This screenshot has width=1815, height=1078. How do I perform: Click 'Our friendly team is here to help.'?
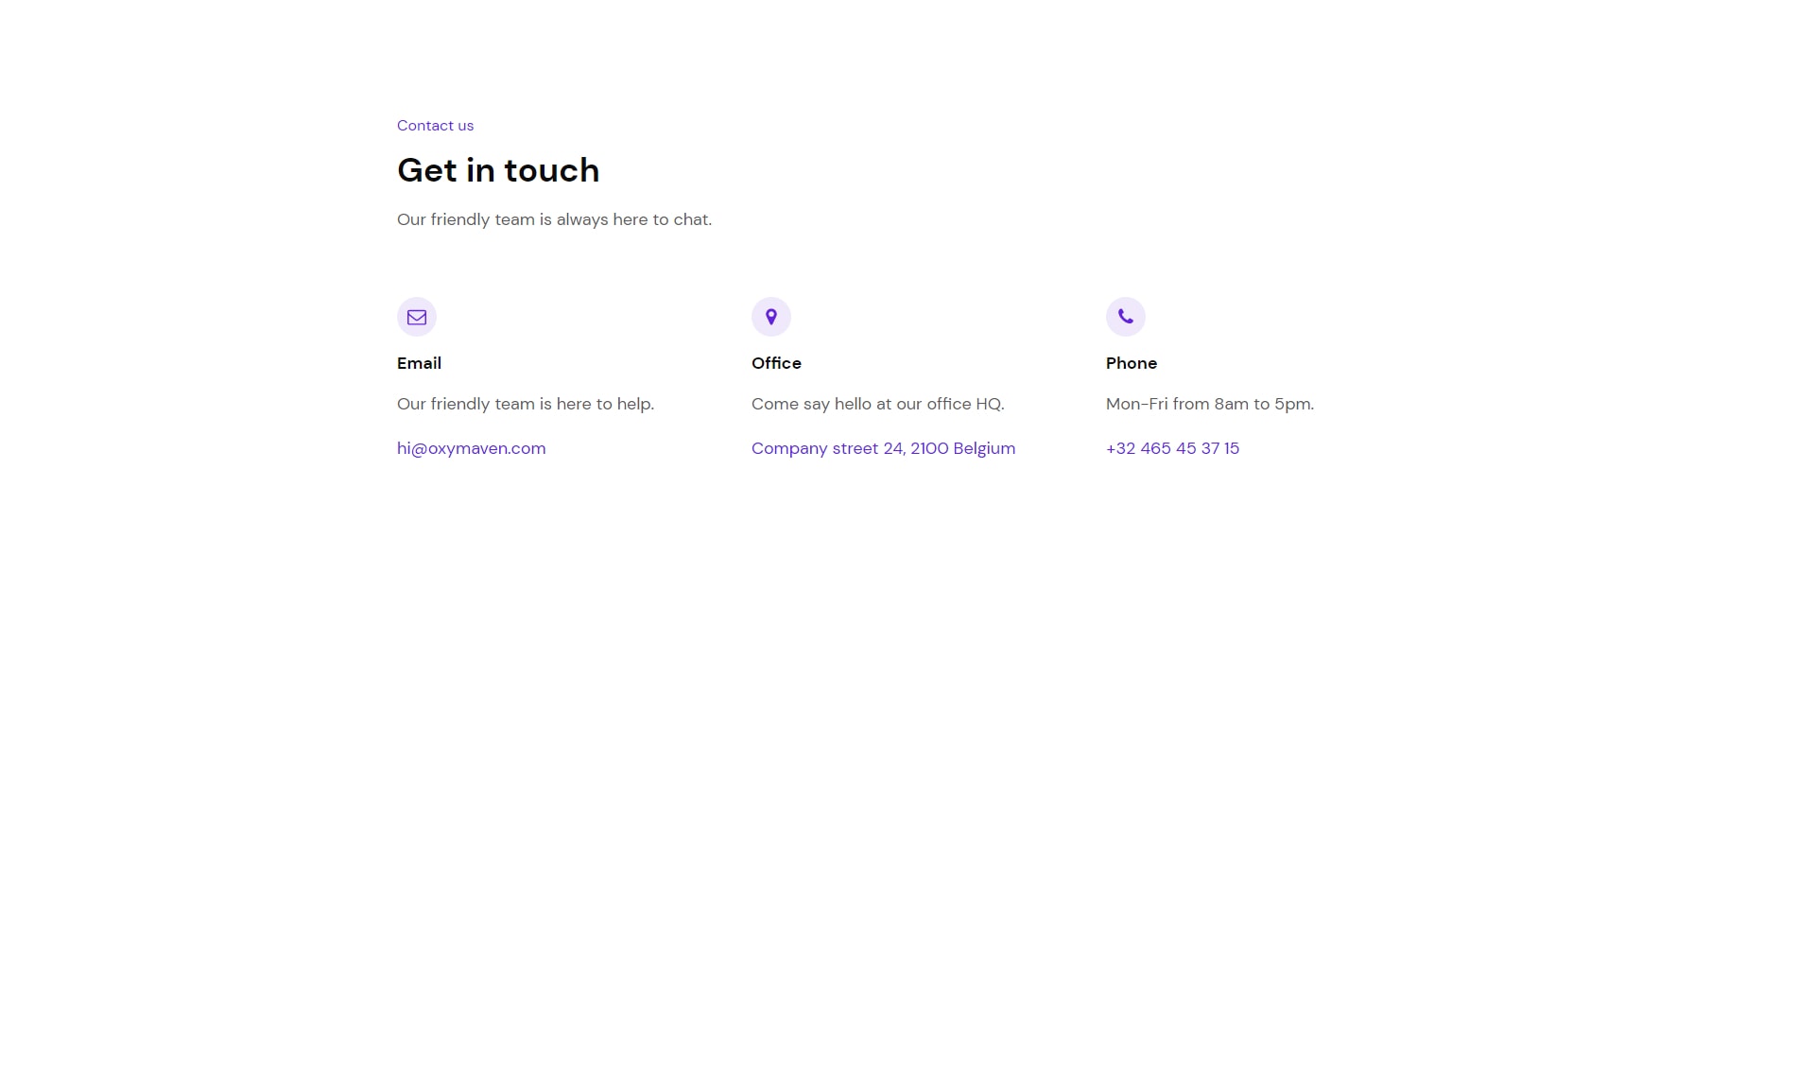click(526, 404)
